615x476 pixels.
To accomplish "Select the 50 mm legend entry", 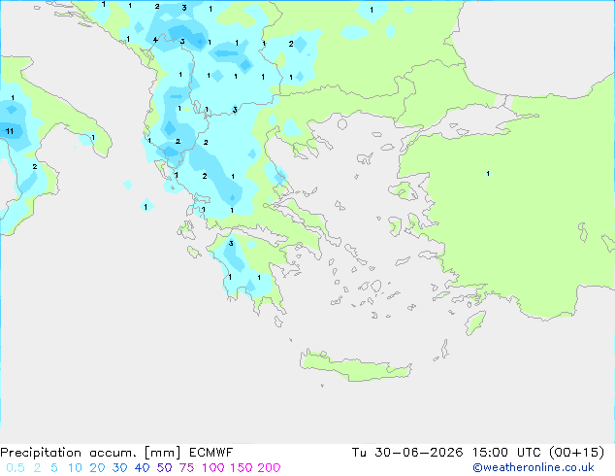I will [x=164, y=468].
